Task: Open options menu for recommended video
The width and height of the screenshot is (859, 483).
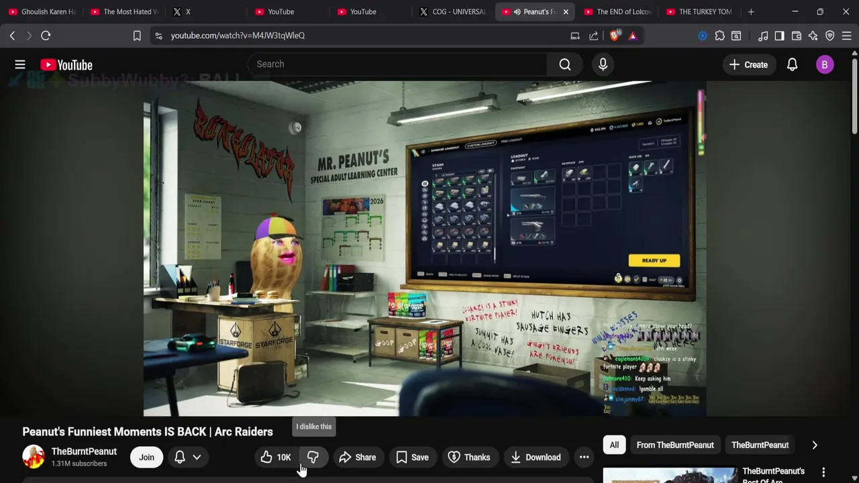Action: point(823,472)
